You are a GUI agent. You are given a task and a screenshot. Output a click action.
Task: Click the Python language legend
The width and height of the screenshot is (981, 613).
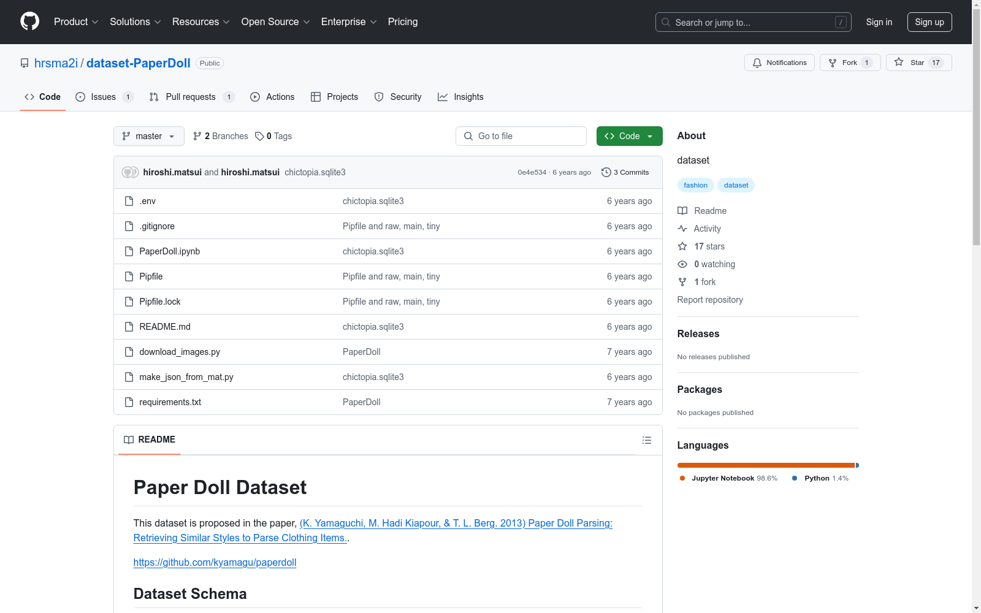[x=820, y=478]
